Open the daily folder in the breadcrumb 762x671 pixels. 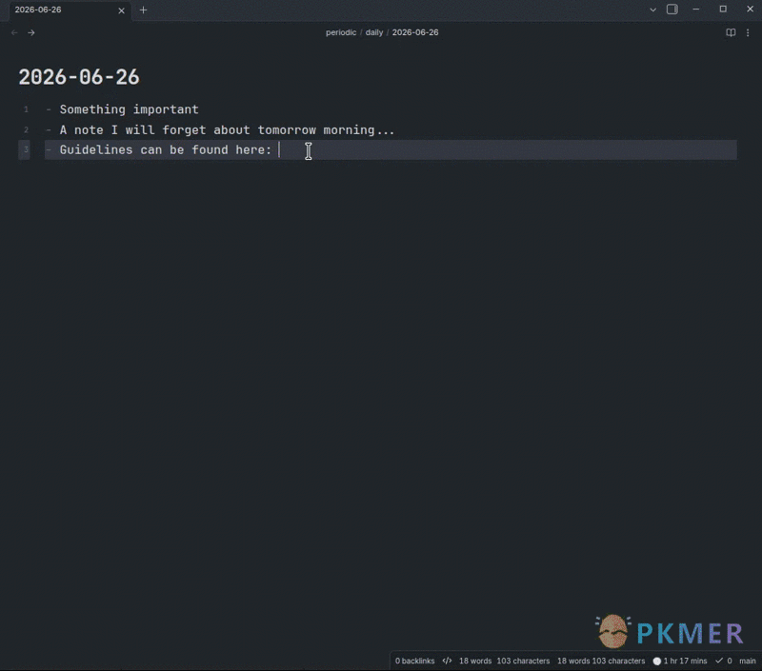click(373, 32)
